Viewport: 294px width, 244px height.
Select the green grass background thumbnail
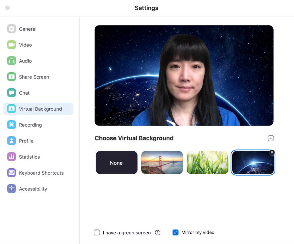coord(207,163)
